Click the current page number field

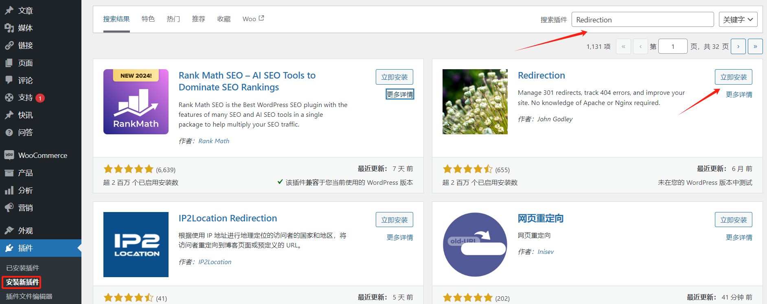(x=673, y=46)
